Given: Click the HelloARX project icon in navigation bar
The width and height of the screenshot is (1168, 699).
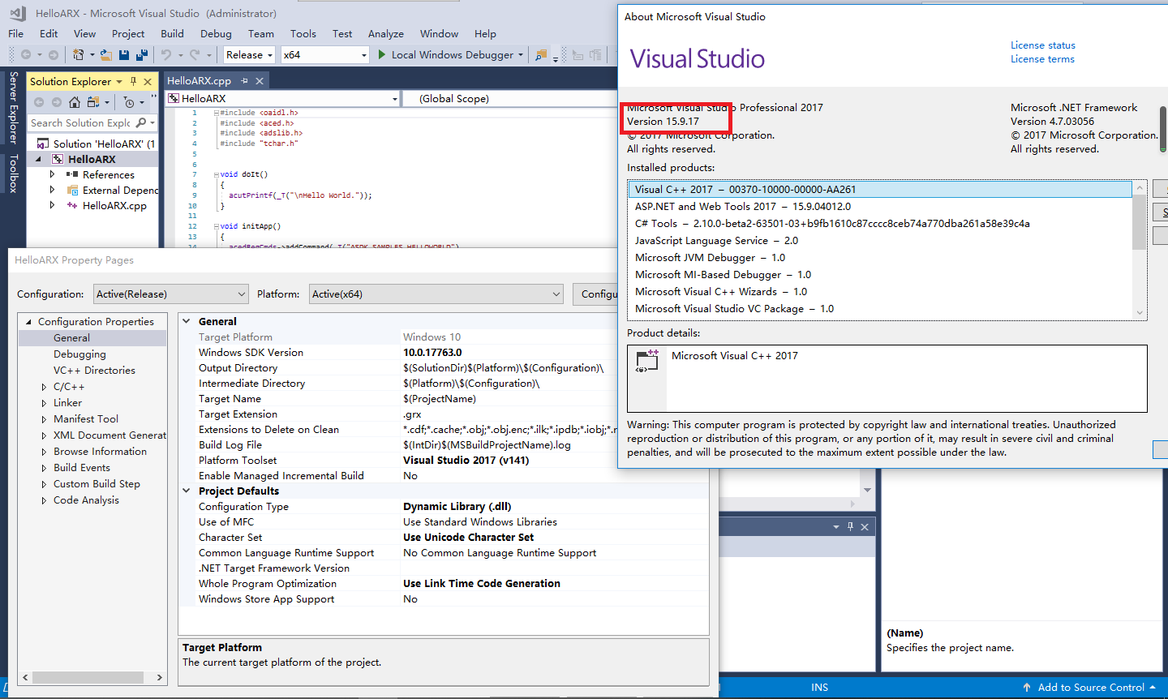Looking at the screenshot, I should point(174,99).
